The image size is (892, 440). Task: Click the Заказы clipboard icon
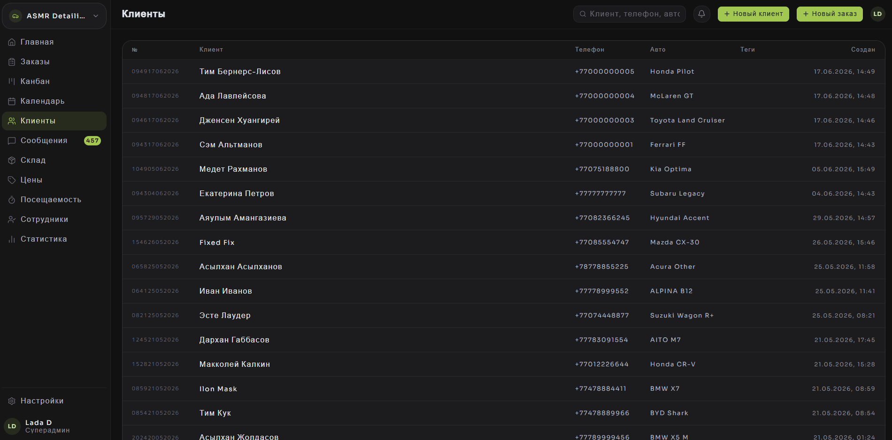click(x=12, y=62)
